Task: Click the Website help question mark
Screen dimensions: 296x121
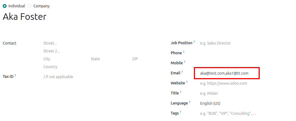Action: 187,82
